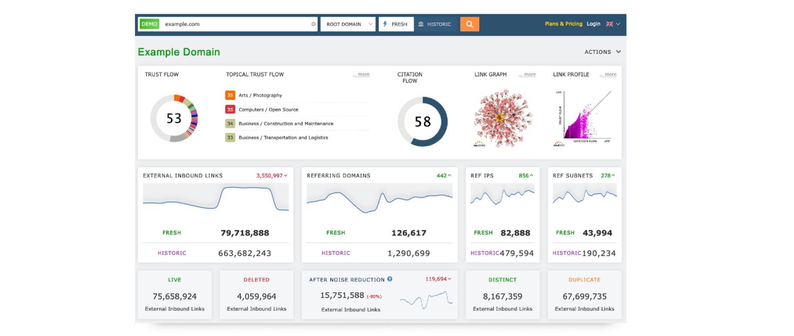
Task: Open more link beside Link Profile
Action: 608,74
